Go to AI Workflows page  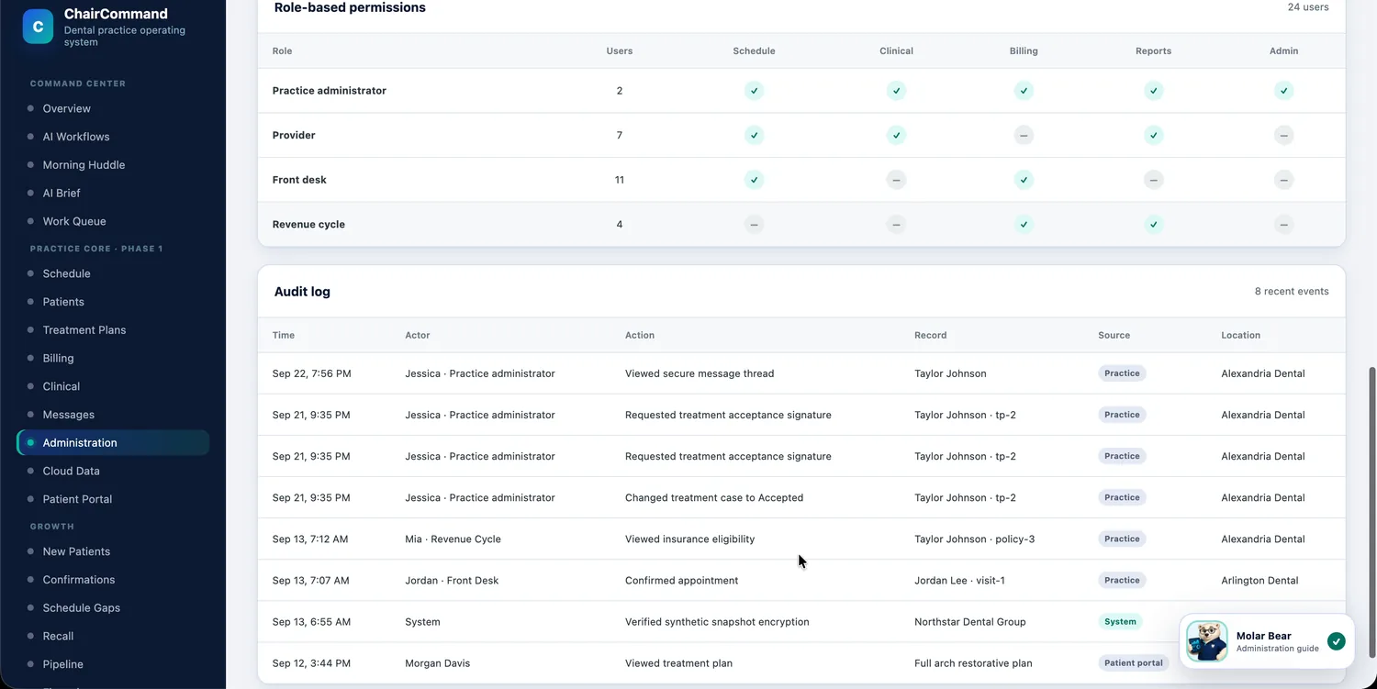point(113,137)
